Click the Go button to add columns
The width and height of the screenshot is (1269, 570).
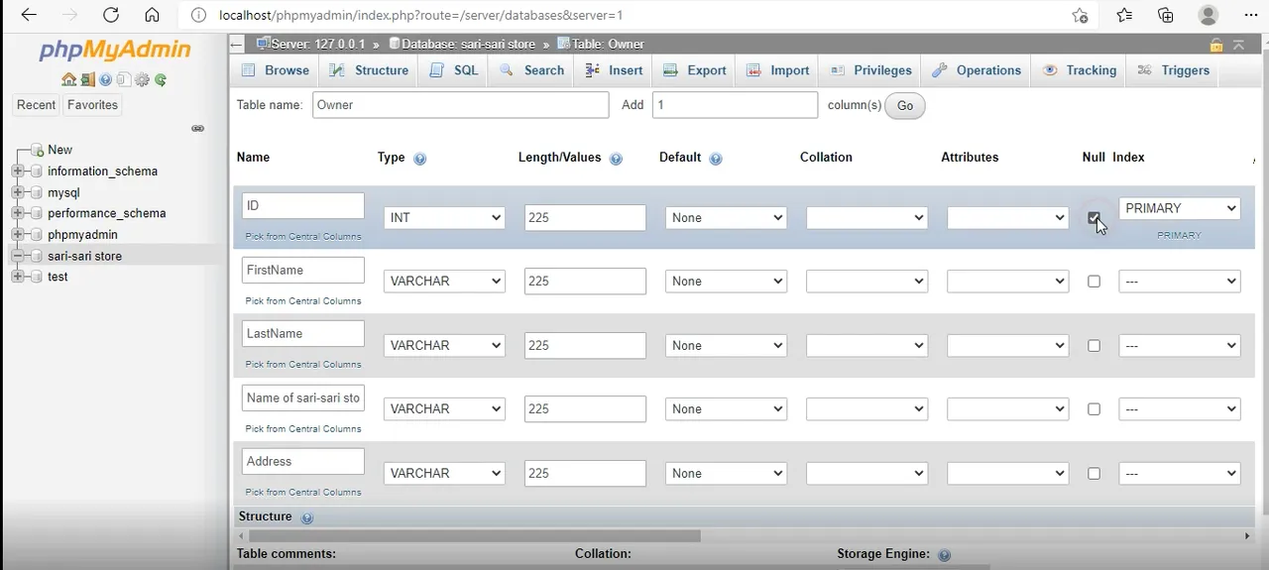tap(905, 106)
